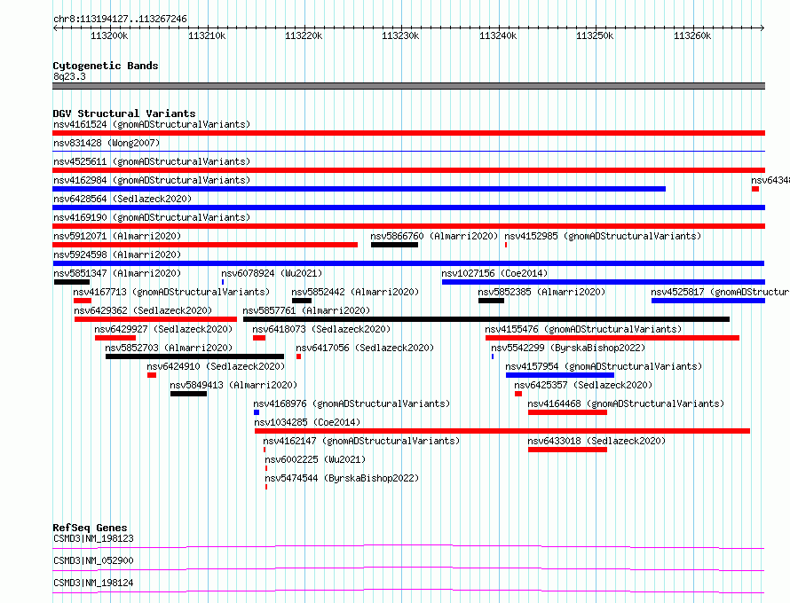This screenshot has width=790, height=603.
Task: Click the nsv6424910 (Sedlazeck2020) label
Action: pos(216,366)
